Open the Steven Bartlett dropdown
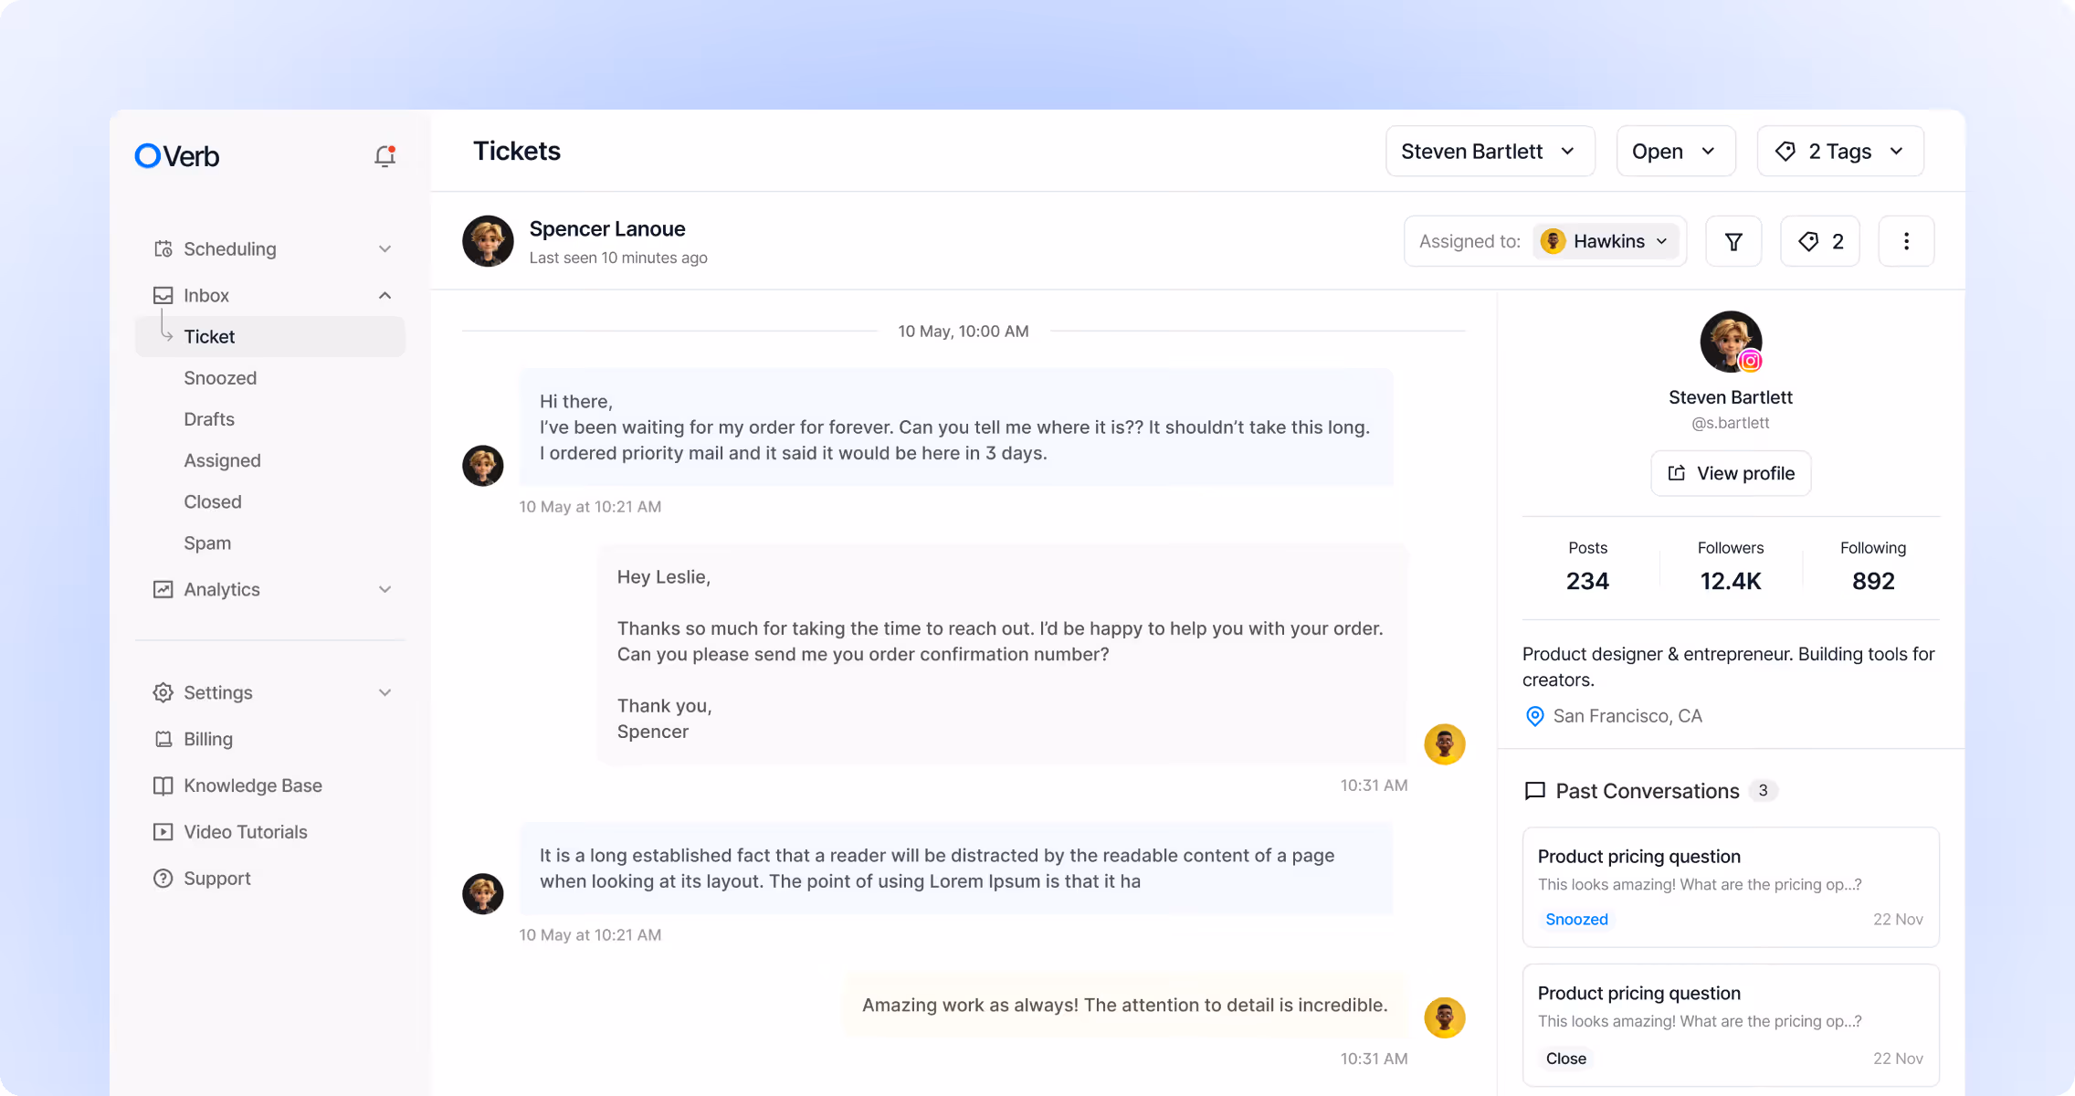Screen dimensions: 2075x1096 pyautogui.click(x=1490, y=152)
